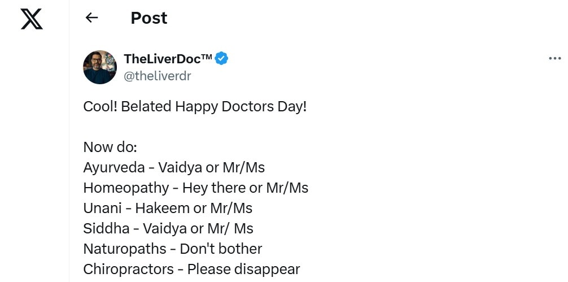
Task: Click the X logo to go home
Action: [x=32, y=19]
